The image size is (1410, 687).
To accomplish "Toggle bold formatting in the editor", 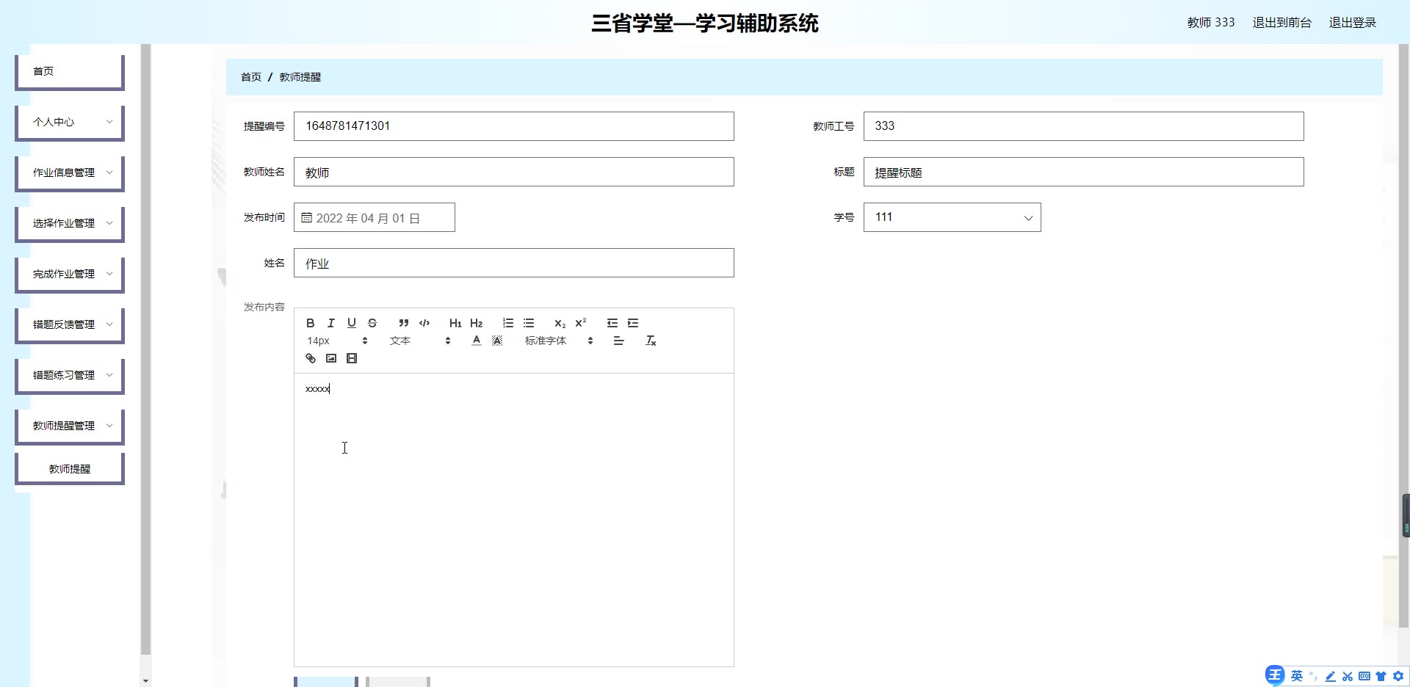I will click(311, 323).
